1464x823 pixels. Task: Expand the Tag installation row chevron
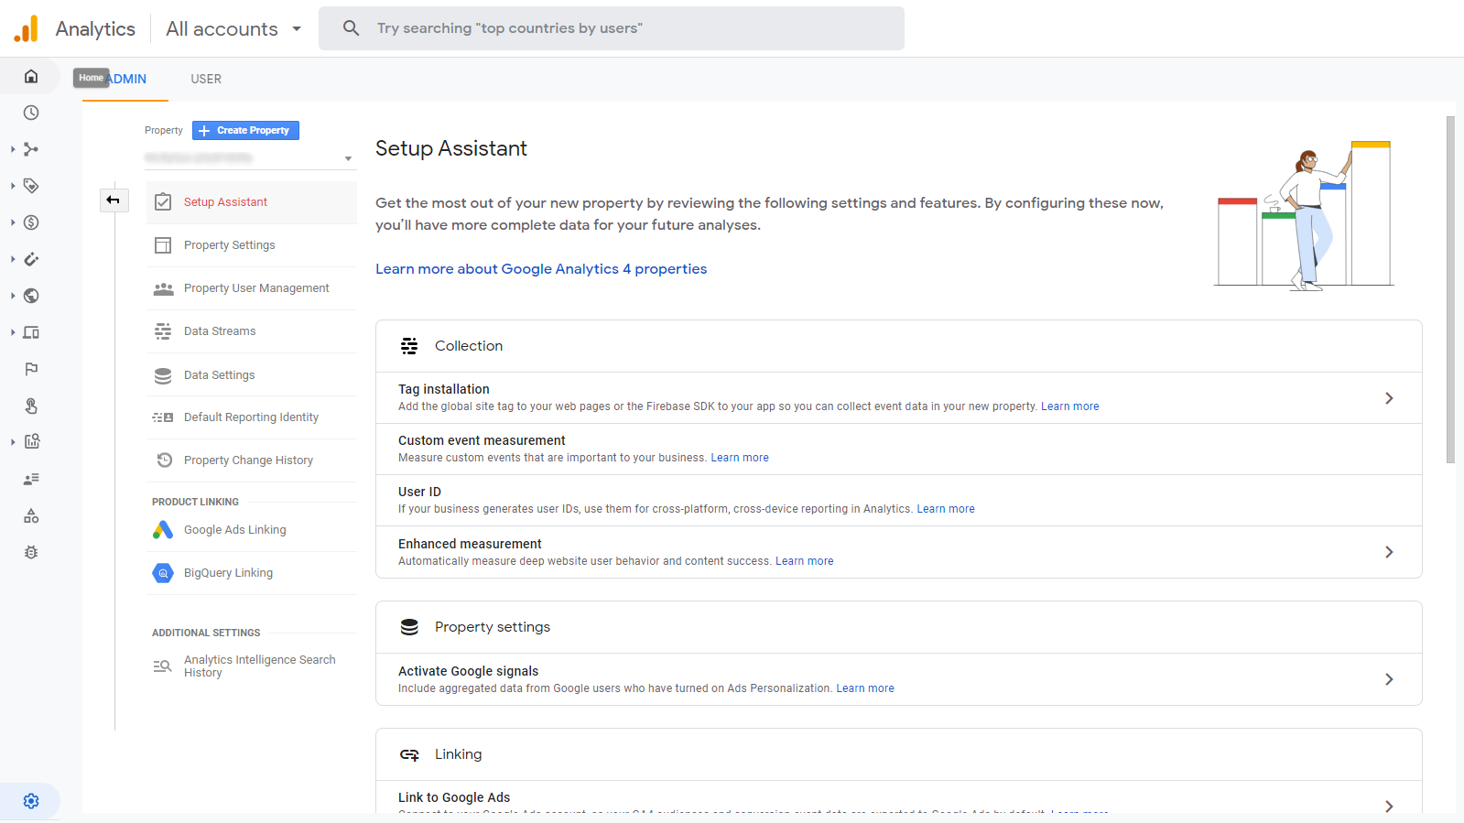1389,398
